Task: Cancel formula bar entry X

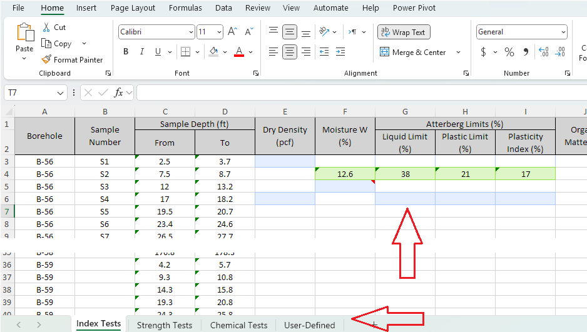Action: 88,93
